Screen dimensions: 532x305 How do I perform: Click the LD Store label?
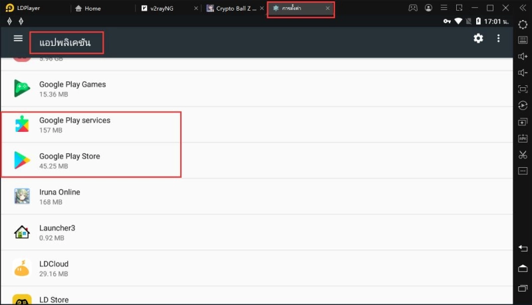click(x=54, y=300)
